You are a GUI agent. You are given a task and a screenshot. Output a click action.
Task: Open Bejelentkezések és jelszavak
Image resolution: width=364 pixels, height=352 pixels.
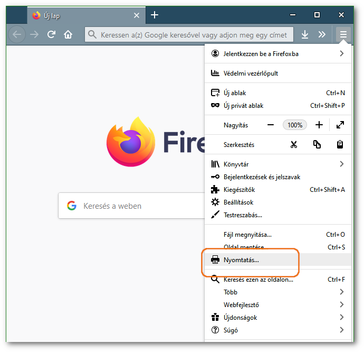click(278, 177)
